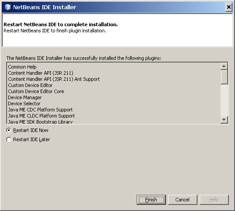Select Device Manager in the list
This screenshot has width=235, height=211.
click(25, 97)
